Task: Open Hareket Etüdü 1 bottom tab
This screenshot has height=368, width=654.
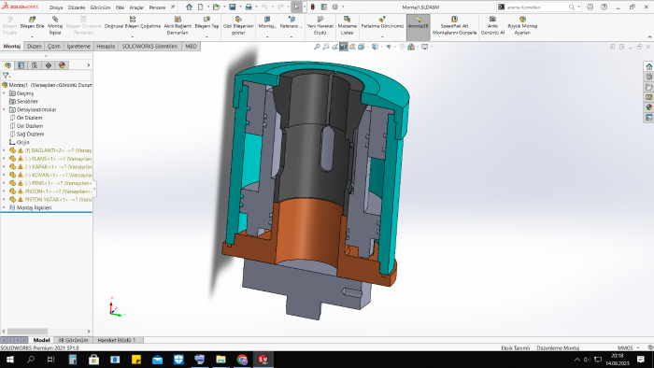Action: 117,340
